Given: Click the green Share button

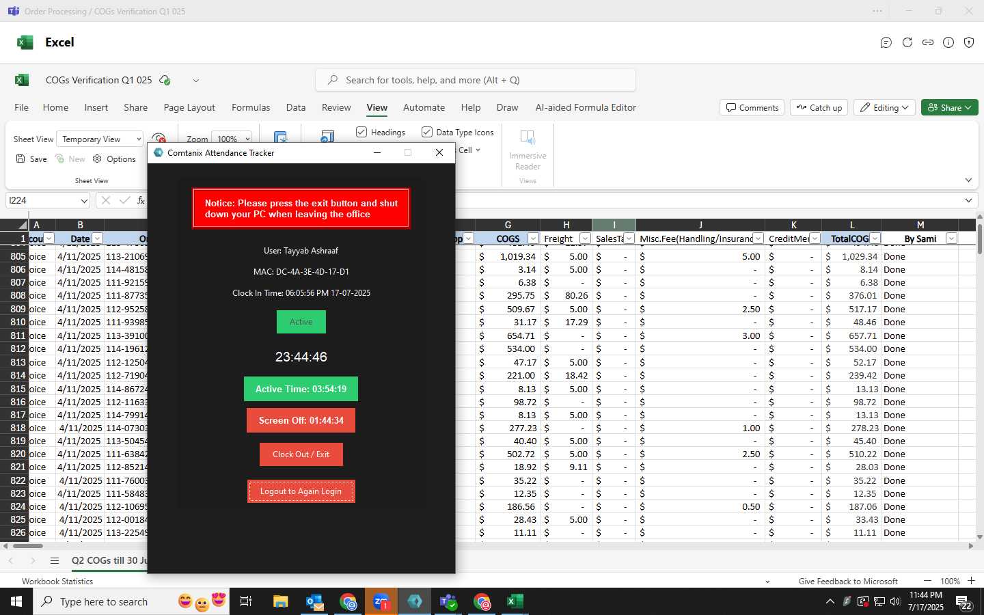Looking at the screenshot, I should [950, 107].
